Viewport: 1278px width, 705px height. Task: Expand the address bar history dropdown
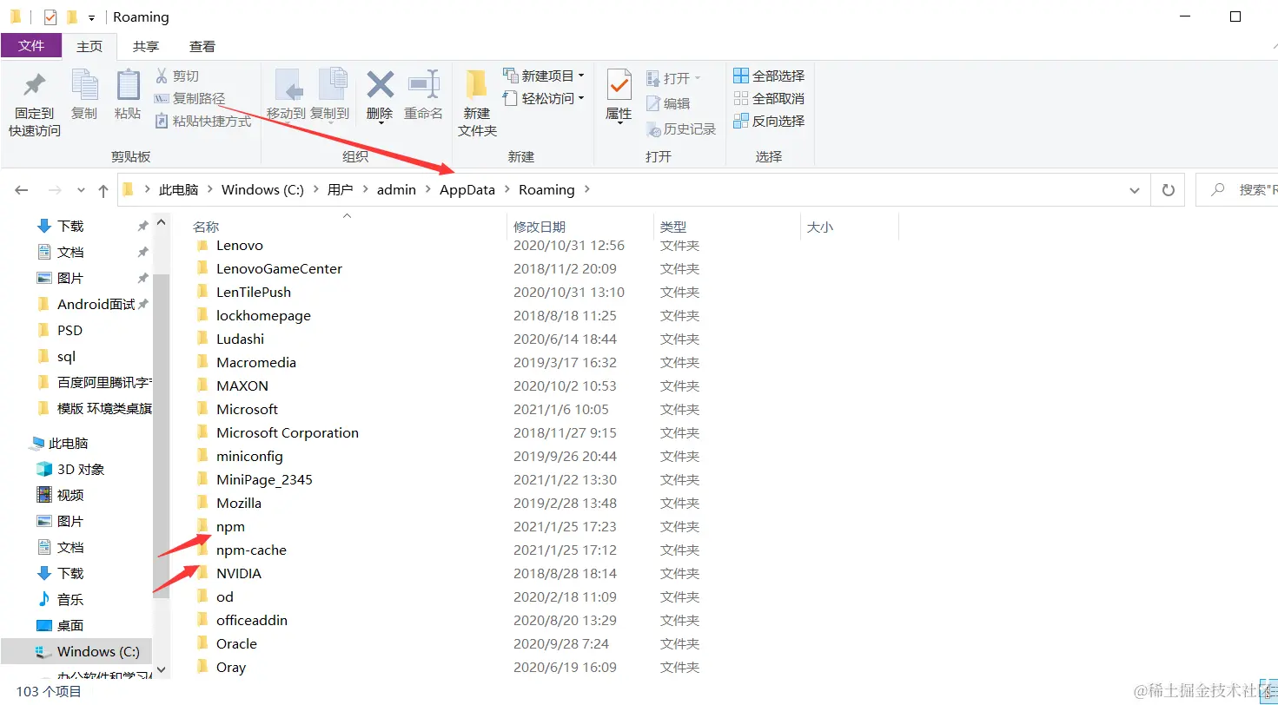[x=1135, y=190]
